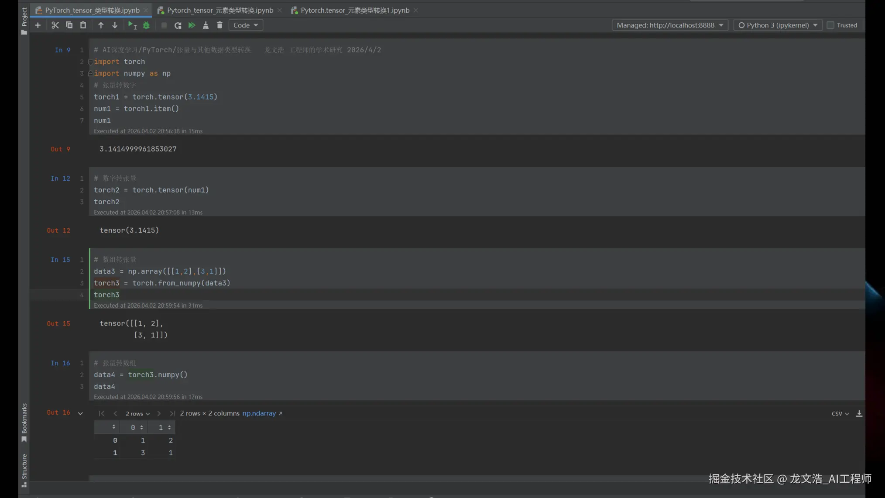Open the Code cell type dropdown
Viewport: 885px width, 498px height.
(x=246, y=25)
